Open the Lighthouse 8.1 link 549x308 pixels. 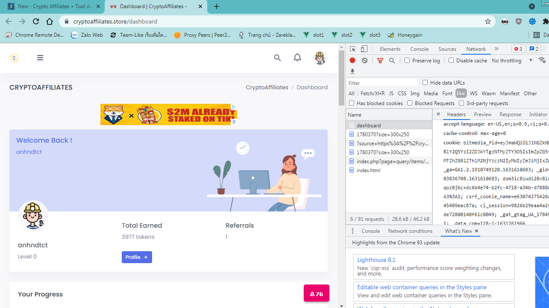(376, 260)
